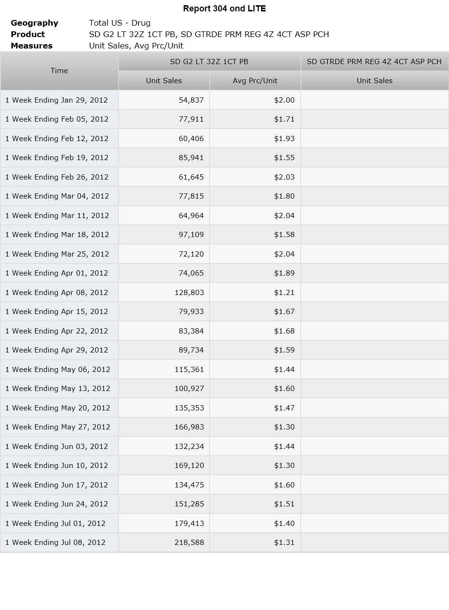Select row Week Ending Jan 29, 2012
449x610 pixels.
coord(224,100)
